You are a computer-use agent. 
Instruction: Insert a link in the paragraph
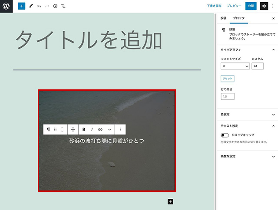100,129
